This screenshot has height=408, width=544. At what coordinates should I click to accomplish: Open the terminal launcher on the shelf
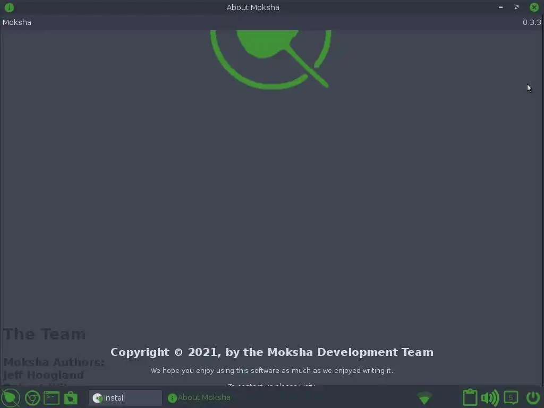click(x=52, y=398)
